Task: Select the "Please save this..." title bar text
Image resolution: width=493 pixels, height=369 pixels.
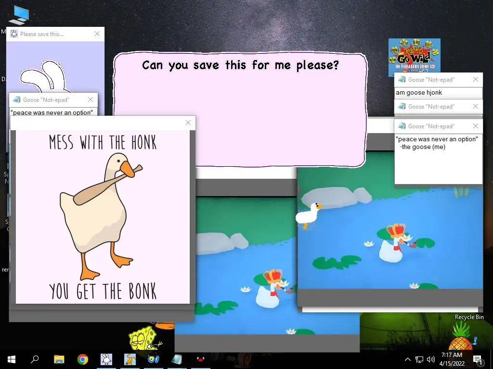Action: click(42, 34)
